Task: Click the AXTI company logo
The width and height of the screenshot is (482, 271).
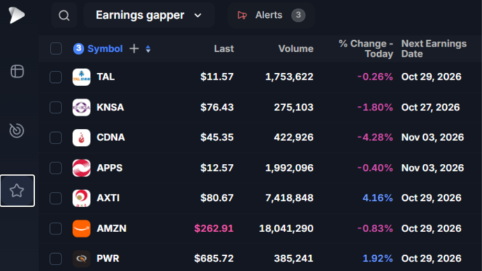Action: click(81, 198)
